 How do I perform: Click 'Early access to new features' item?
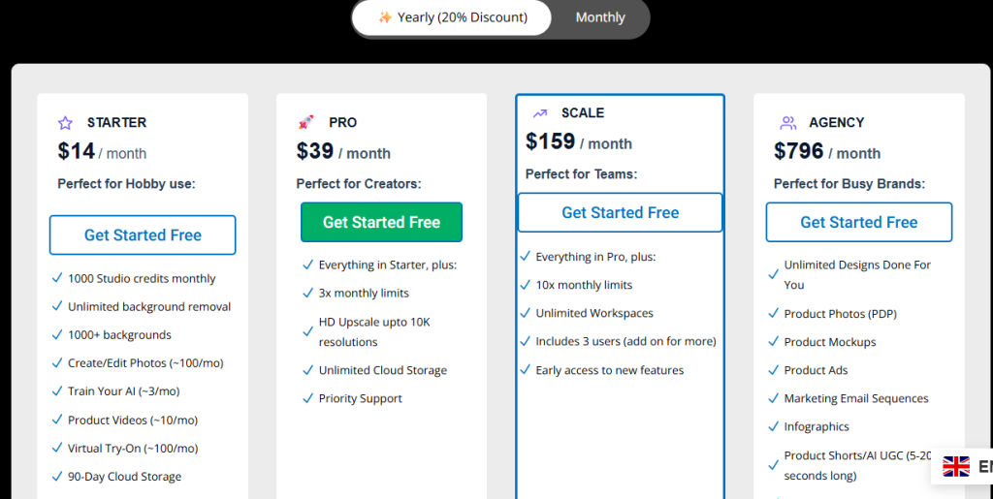(609, 370)
